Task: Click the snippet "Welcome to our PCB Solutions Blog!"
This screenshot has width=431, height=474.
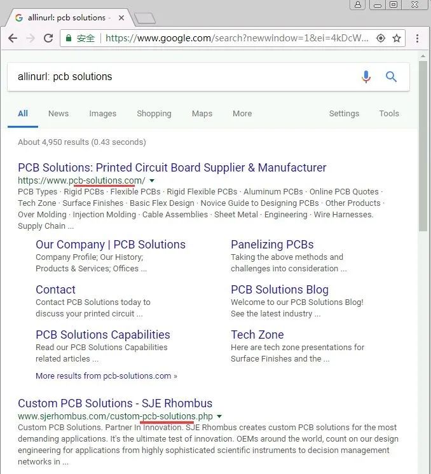Action: [297, 302]
